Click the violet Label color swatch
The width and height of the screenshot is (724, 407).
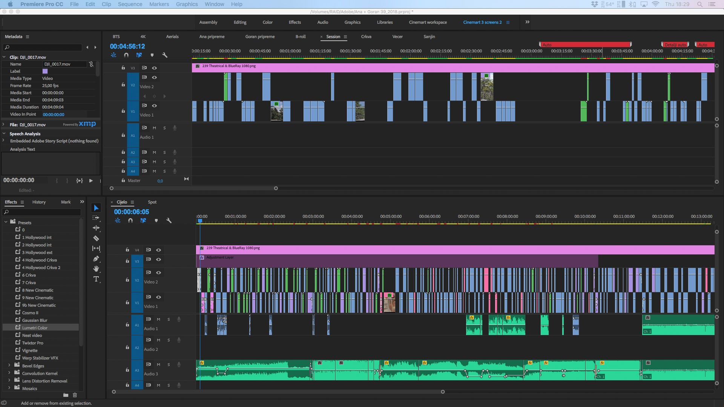pyautogui.click(x=45, y=71)
